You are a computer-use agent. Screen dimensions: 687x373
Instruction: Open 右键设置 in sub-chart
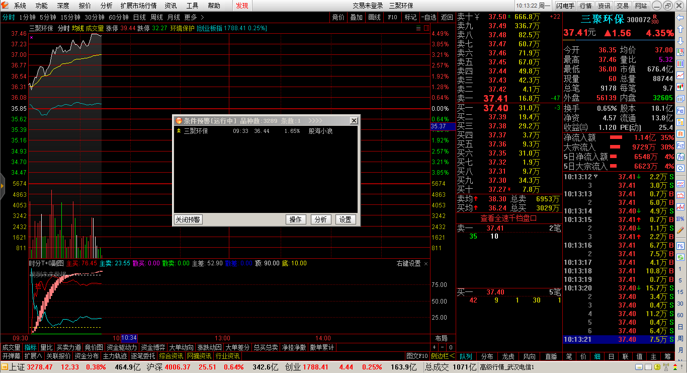(408, 263)
